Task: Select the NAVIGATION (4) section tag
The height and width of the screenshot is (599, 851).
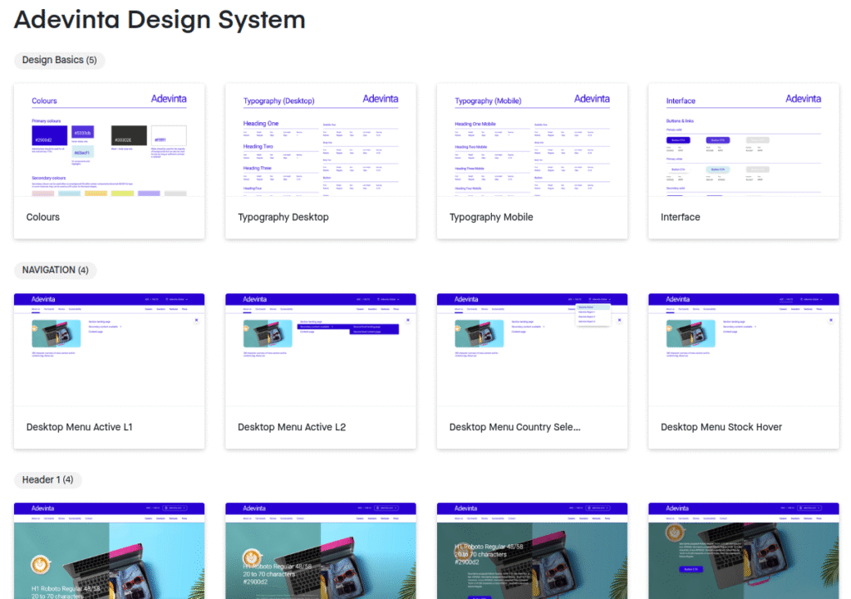Action: point(55,270)
